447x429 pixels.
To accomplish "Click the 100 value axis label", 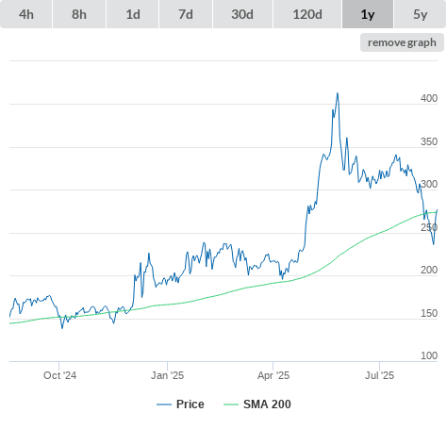I will 429,355.
